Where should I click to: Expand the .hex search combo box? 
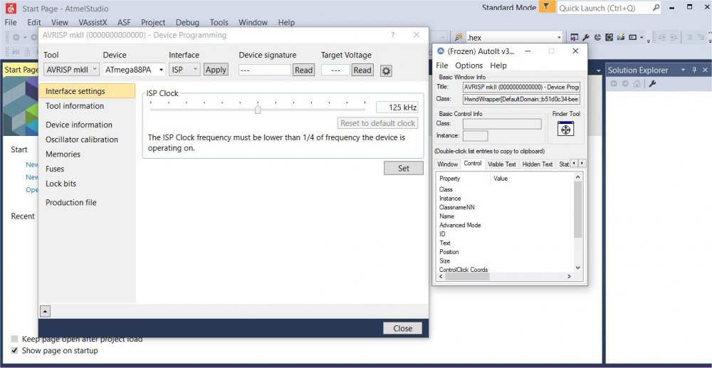pyautogui.click(x=559, y=38)
